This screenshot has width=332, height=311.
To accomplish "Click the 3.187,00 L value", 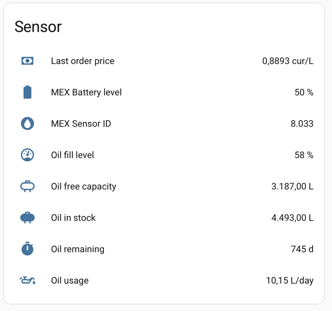I will (x=292, y=186).
